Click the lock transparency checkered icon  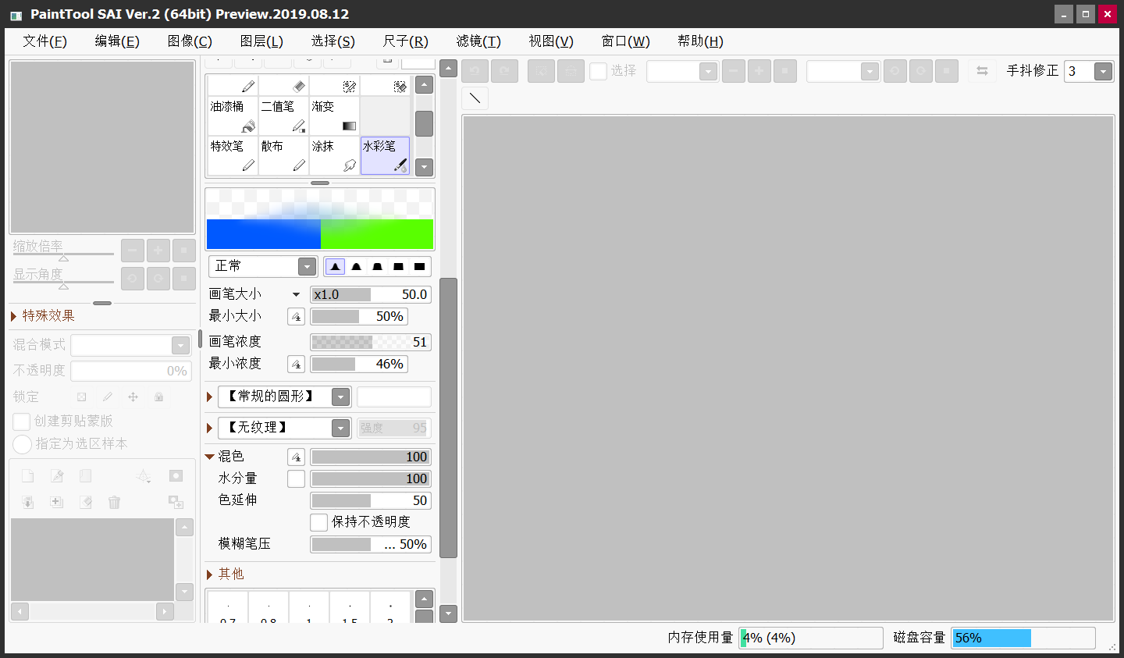(x=81, y=397)
